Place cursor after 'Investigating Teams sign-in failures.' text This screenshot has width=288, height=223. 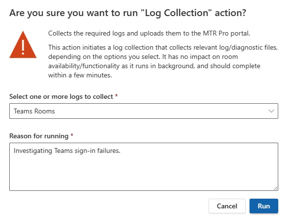(121, 150)
